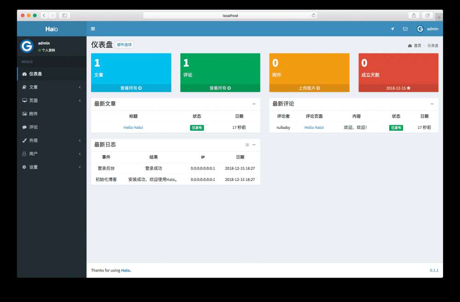Show all Safari tabs overview
Viewport: 460px width, 302px height.
tap(427, 15)
